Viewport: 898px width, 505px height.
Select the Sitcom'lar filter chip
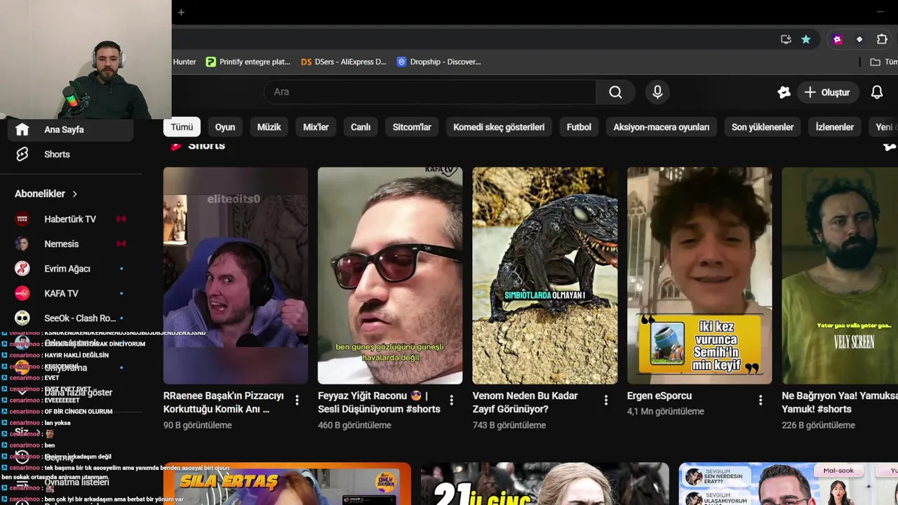tap(412, 127)
